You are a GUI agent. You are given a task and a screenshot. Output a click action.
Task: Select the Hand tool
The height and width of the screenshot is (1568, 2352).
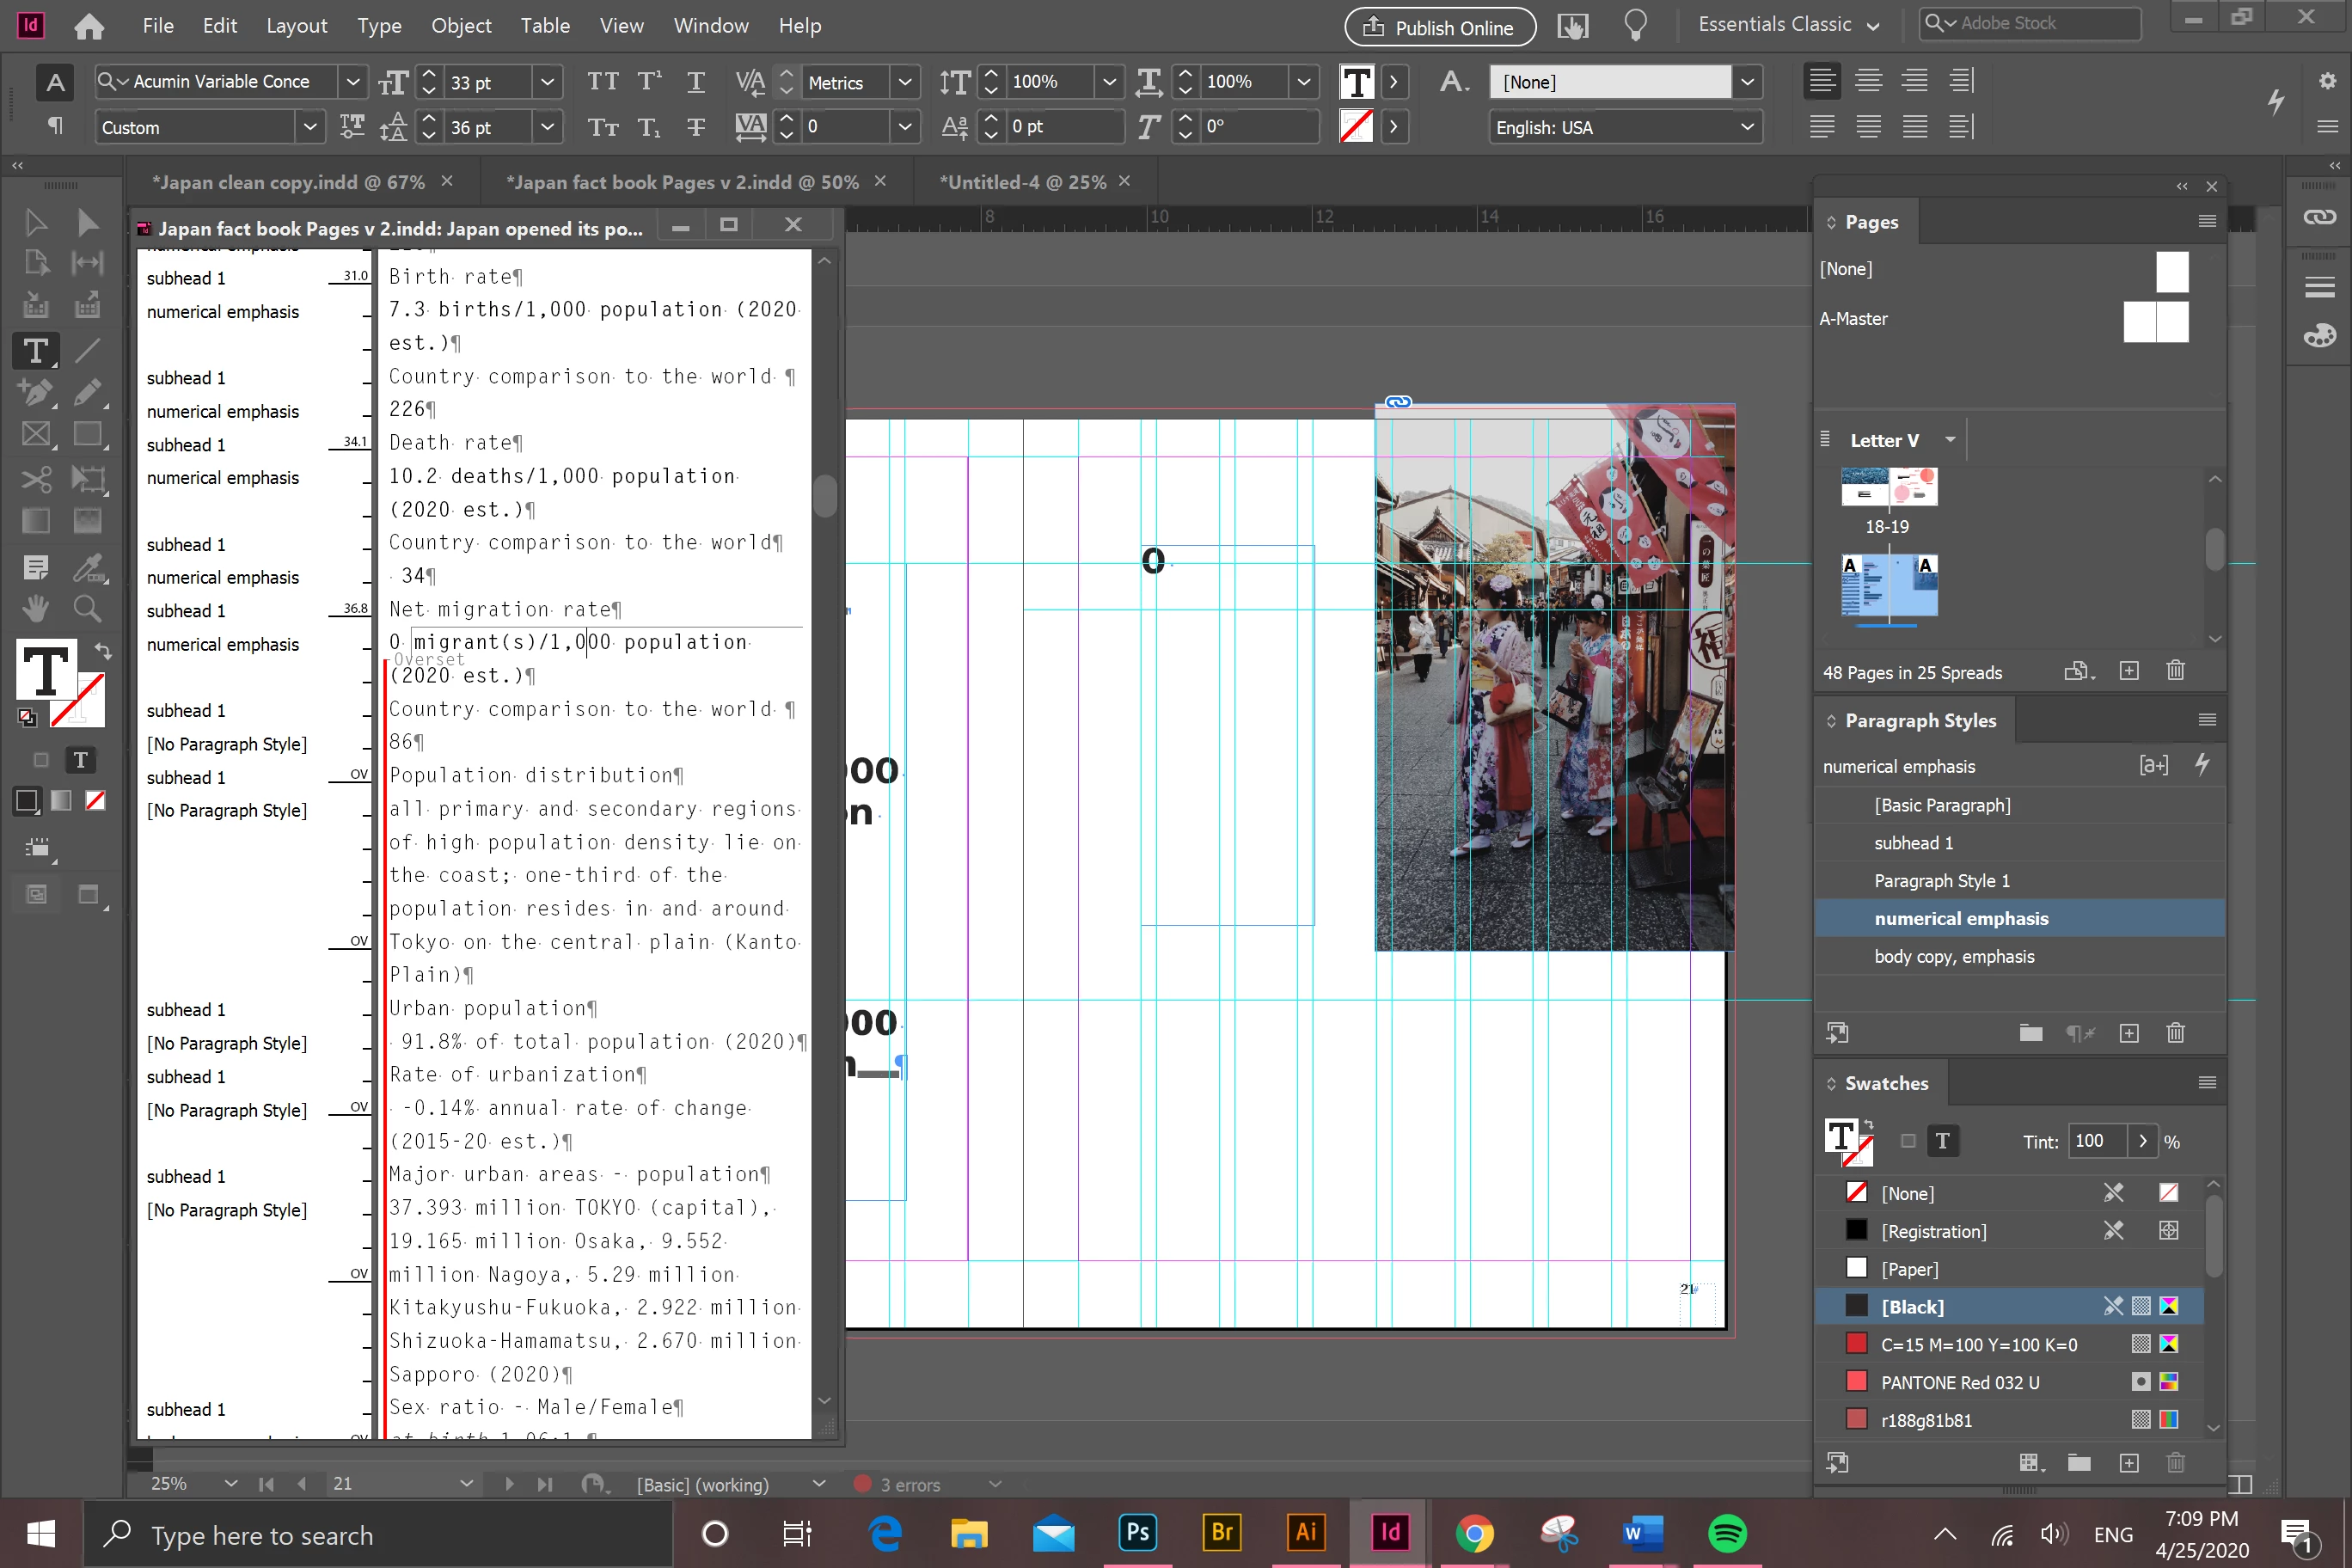click(36, 608)
